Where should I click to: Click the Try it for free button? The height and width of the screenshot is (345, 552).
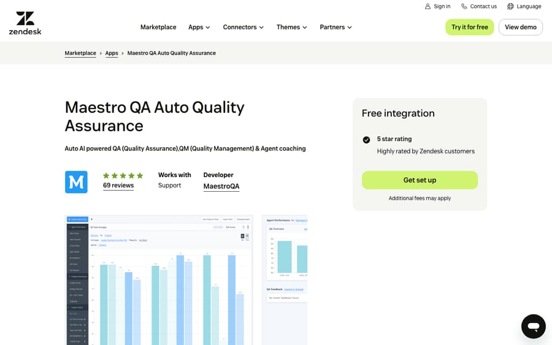470,27
